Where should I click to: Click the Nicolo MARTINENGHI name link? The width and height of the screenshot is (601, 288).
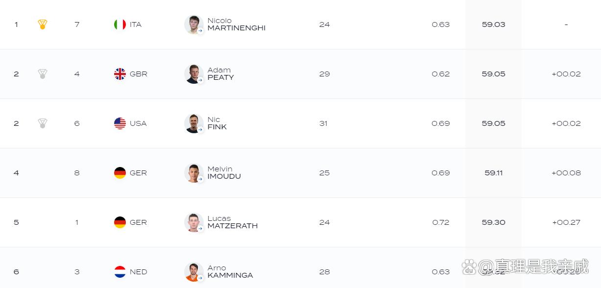pyautogui.click(x=237, y=24)
